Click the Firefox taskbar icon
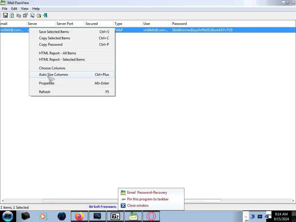This screenshot has width=296, height=222. (79, 216)
